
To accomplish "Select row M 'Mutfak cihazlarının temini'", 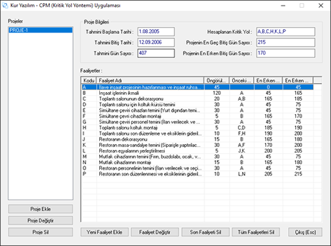I will tap(197, 156).
